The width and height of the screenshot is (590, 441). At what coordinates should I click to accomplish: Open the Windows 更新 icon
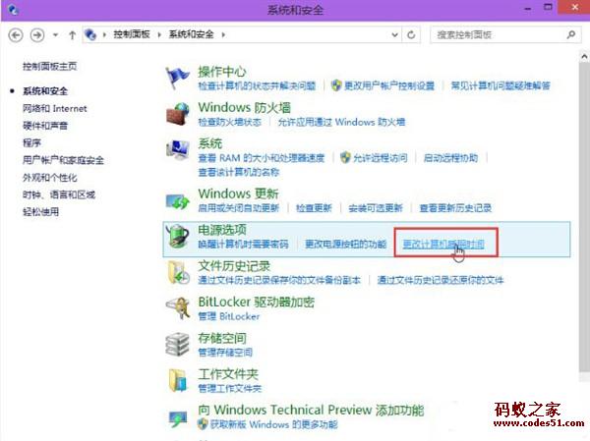click(178, 200)
